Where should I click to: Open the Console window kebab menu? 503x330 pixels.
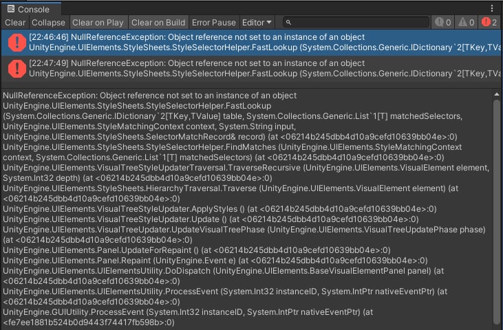492,8
